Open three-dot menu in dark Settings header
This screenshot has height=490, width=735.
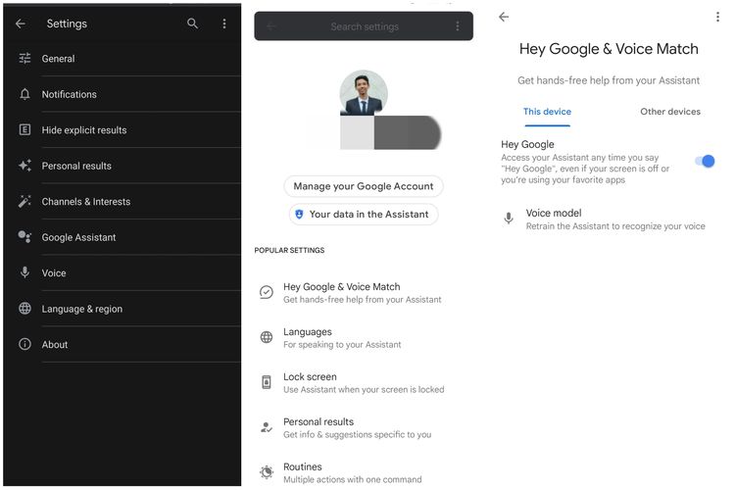[224, 24]
